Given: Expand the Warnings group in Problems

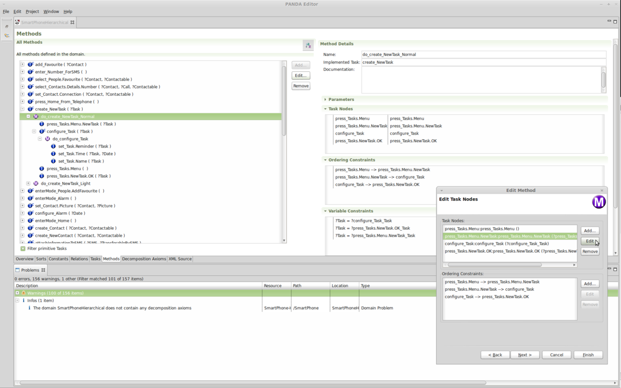Looking at the screenshot, I should (17, 293).
